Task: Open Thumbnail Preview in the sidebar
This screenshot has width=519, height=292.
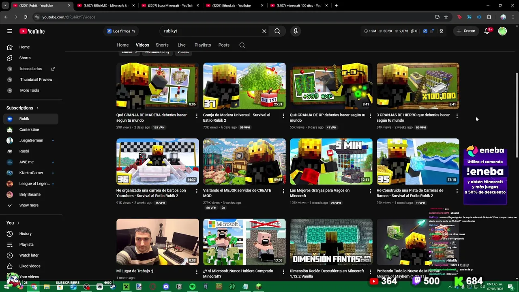Action: click(x=31, y=79)
